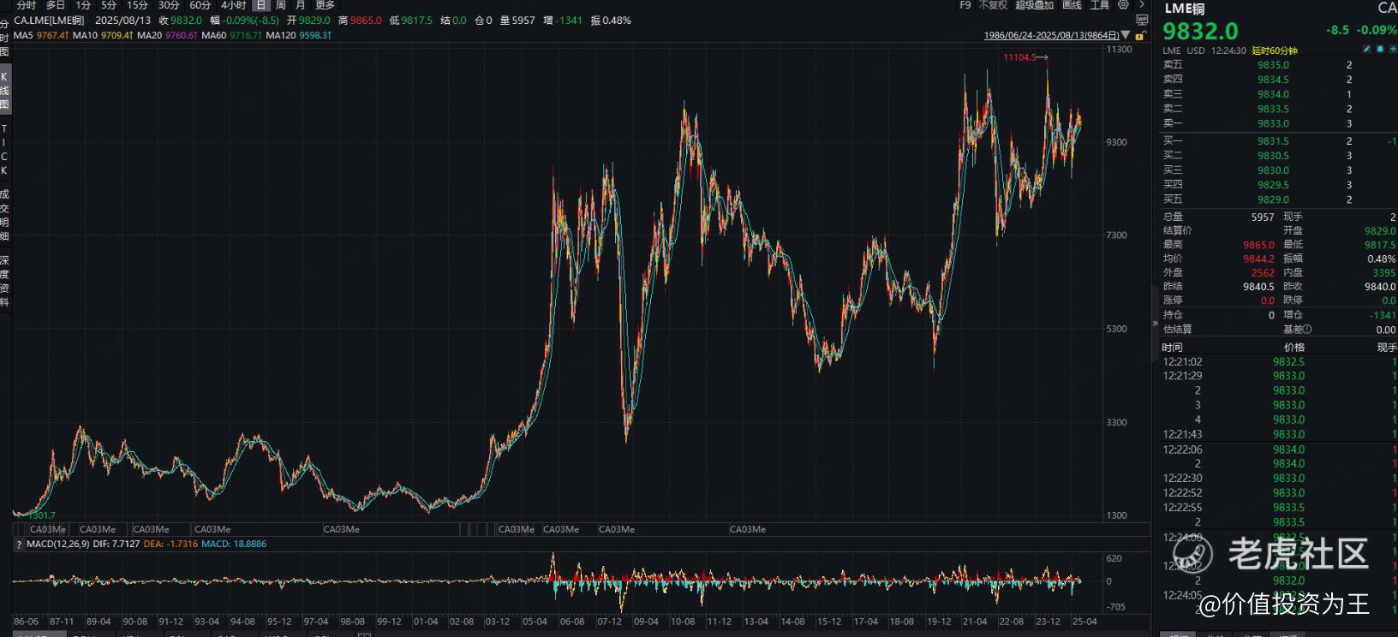
Task: Open the 更多 periods dropdown
Action: 326,5
